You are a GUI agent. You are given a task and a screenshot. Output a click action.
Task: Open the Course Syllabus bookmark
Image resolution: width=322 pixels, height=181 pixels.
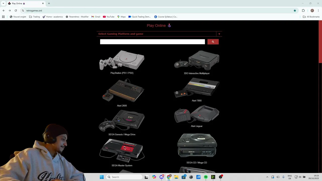166,17
